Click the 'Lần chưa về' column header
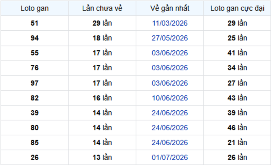Viewport: 271px width, 165px height. [x=102, y=8]
